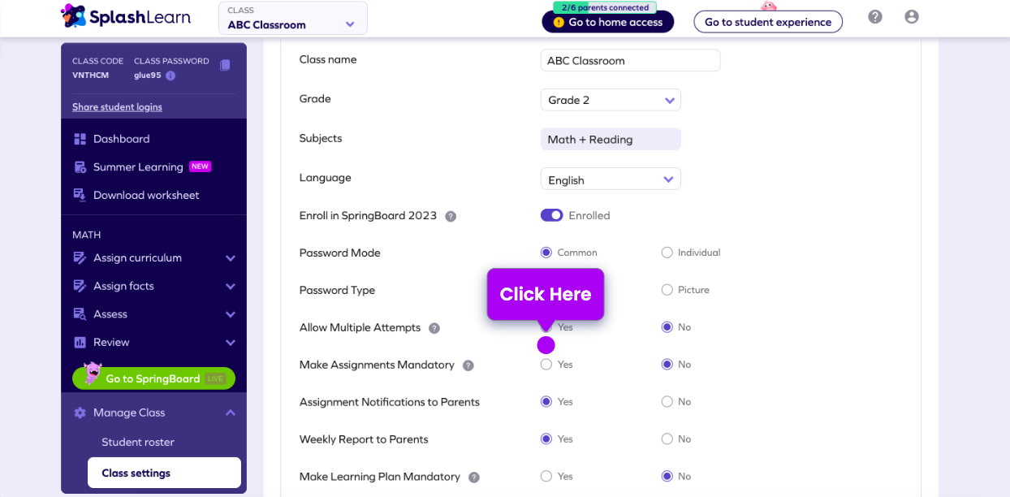Click the info icon next to class password

click(170, 76)
